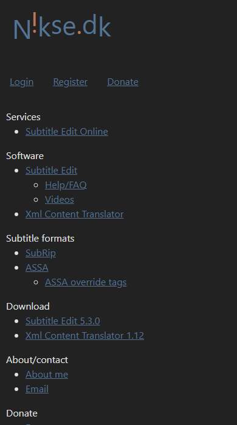This screenshot has height=425, width=237.
Task: View ASSA override tags page
Action: point(86,282)
